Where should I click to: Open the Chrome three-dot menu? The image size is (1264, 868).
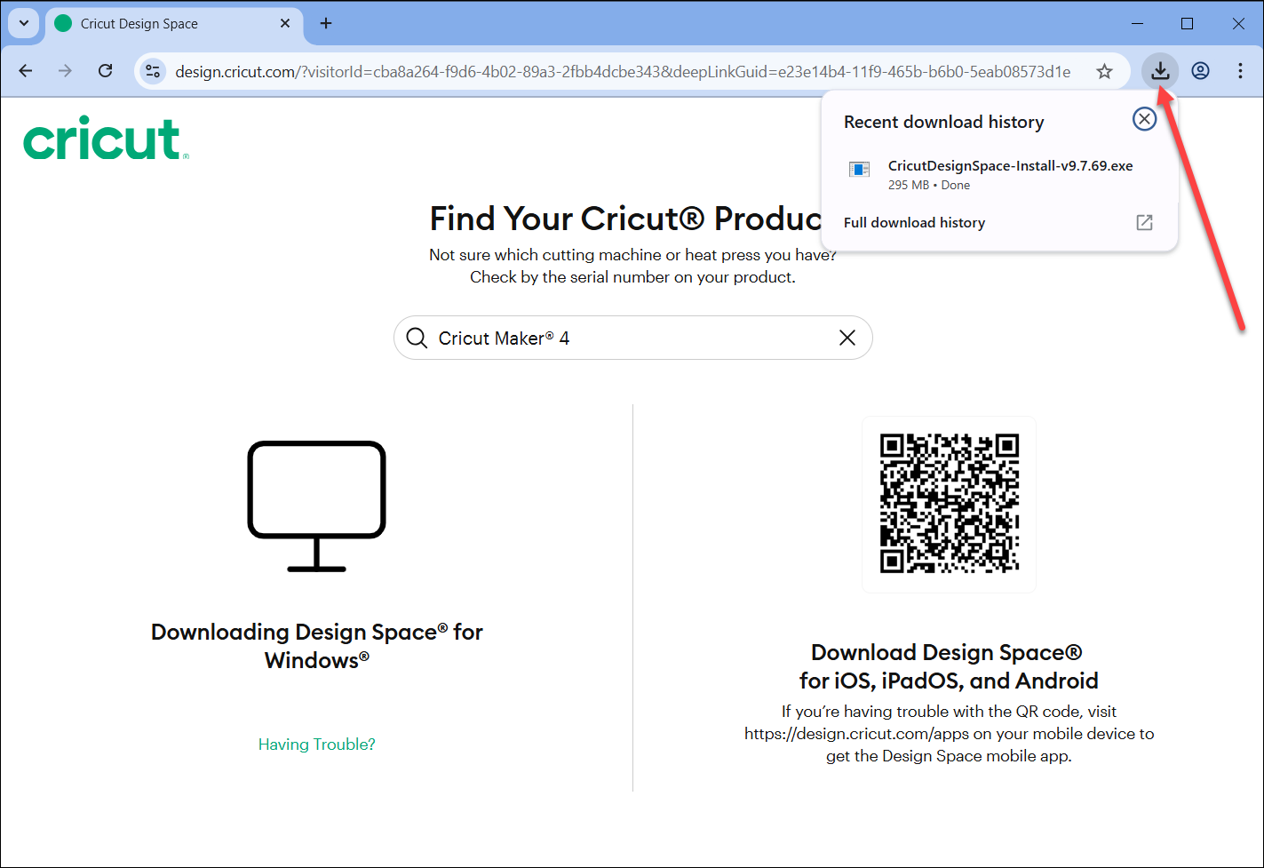click(1240, 71)
